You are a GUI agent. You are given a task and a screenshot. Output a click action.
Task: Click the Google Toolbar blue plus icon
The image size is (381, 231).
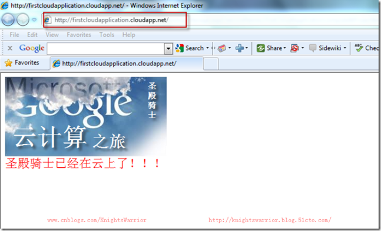(240, 48)
